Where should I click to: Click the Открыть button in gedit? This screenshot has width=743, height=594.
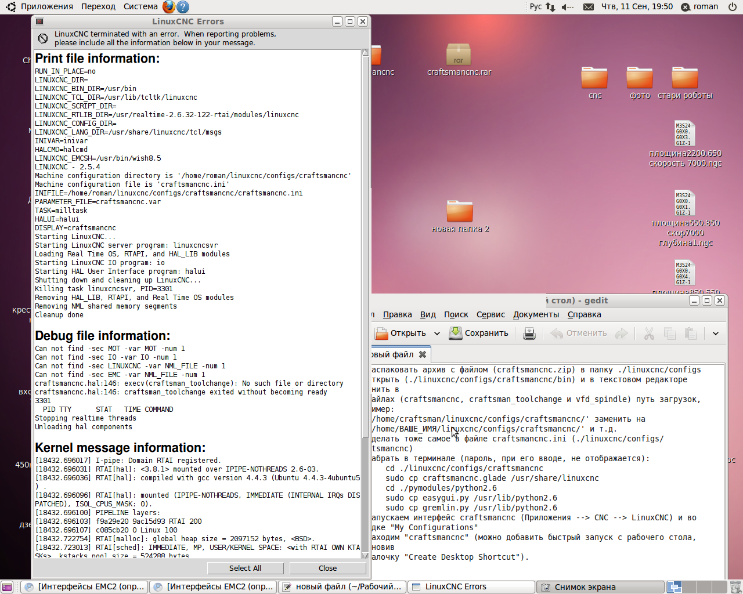coord(400,334)
